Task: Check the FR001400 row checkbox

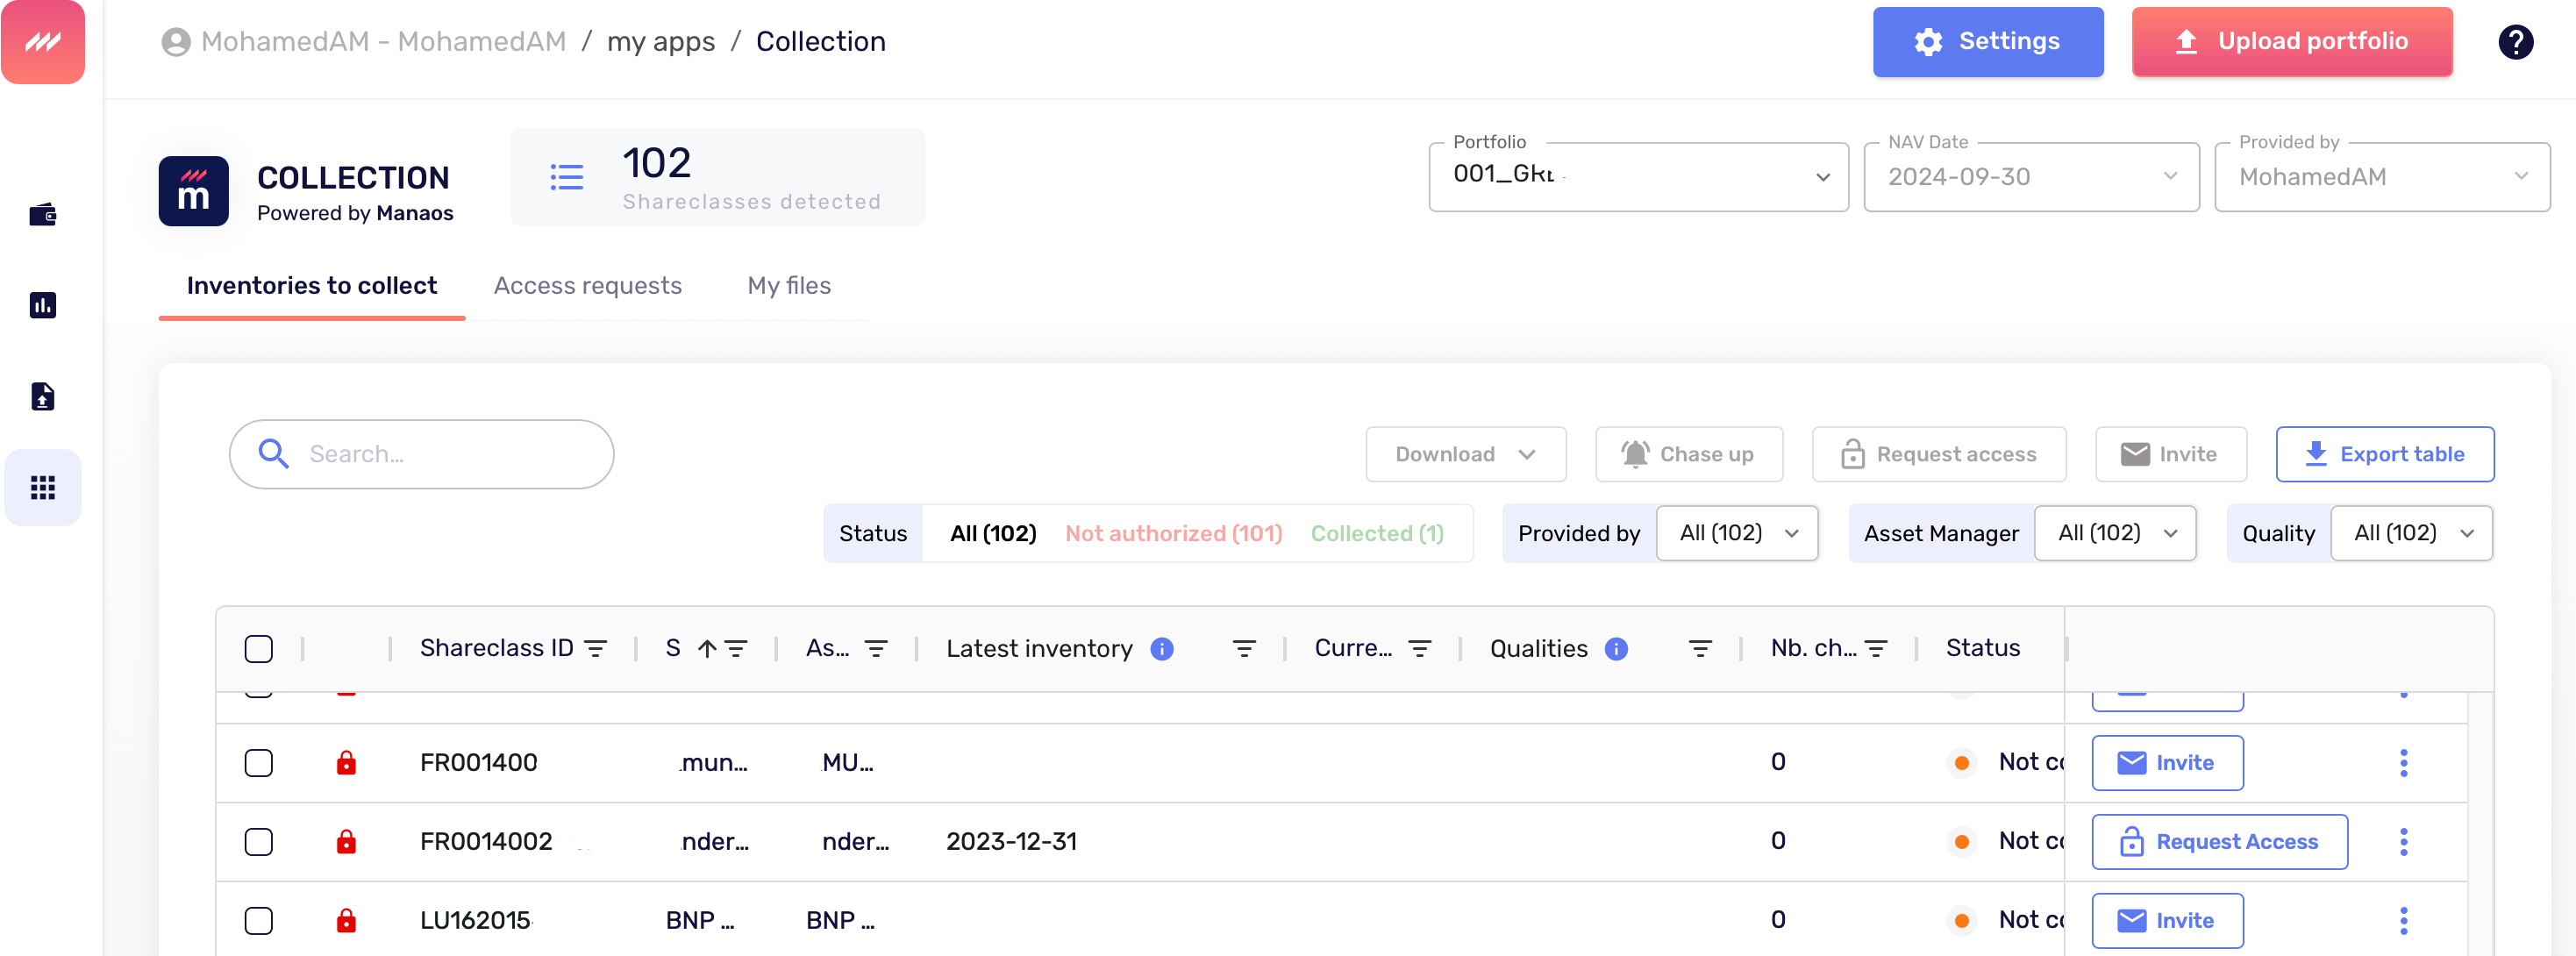Action: [x=259, y=763]
